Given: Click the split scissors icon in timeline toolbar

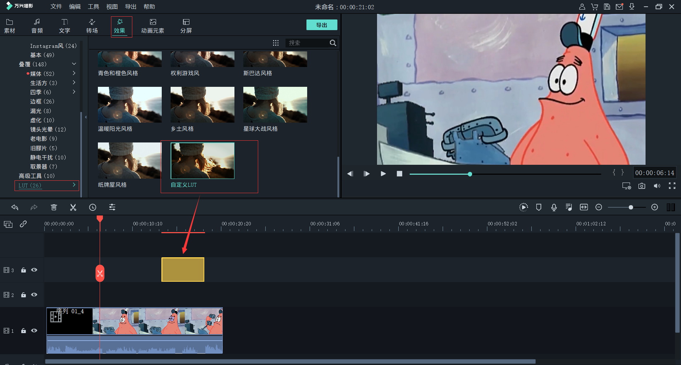Looking at the screenshot, I should pos(73,207).
